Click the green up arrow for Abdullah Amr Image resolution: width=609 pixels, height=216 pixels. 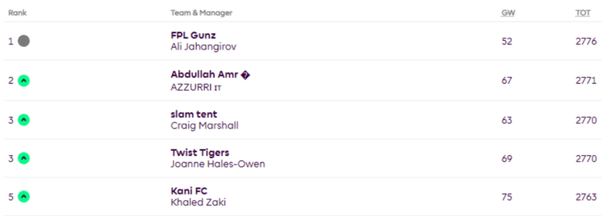coord(24,81)
